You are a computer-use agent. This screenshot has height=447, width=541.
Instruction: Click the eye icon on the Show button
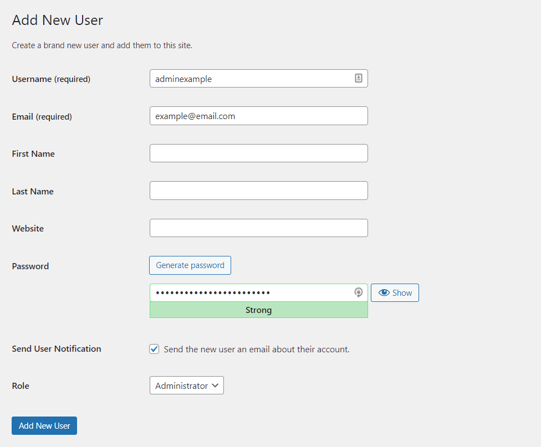coord(385,292)
